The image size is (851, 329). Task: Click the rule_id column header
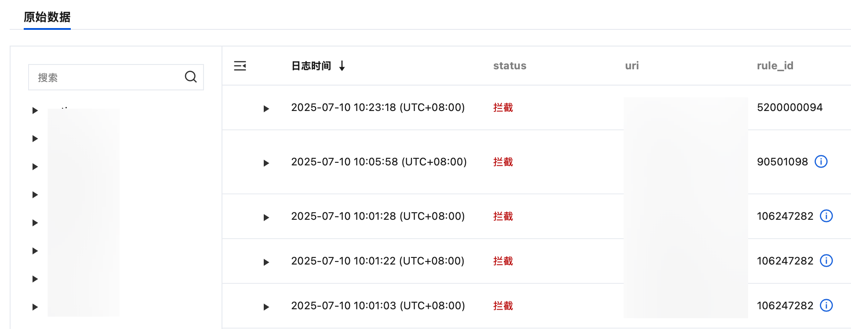tap(775, 66)
